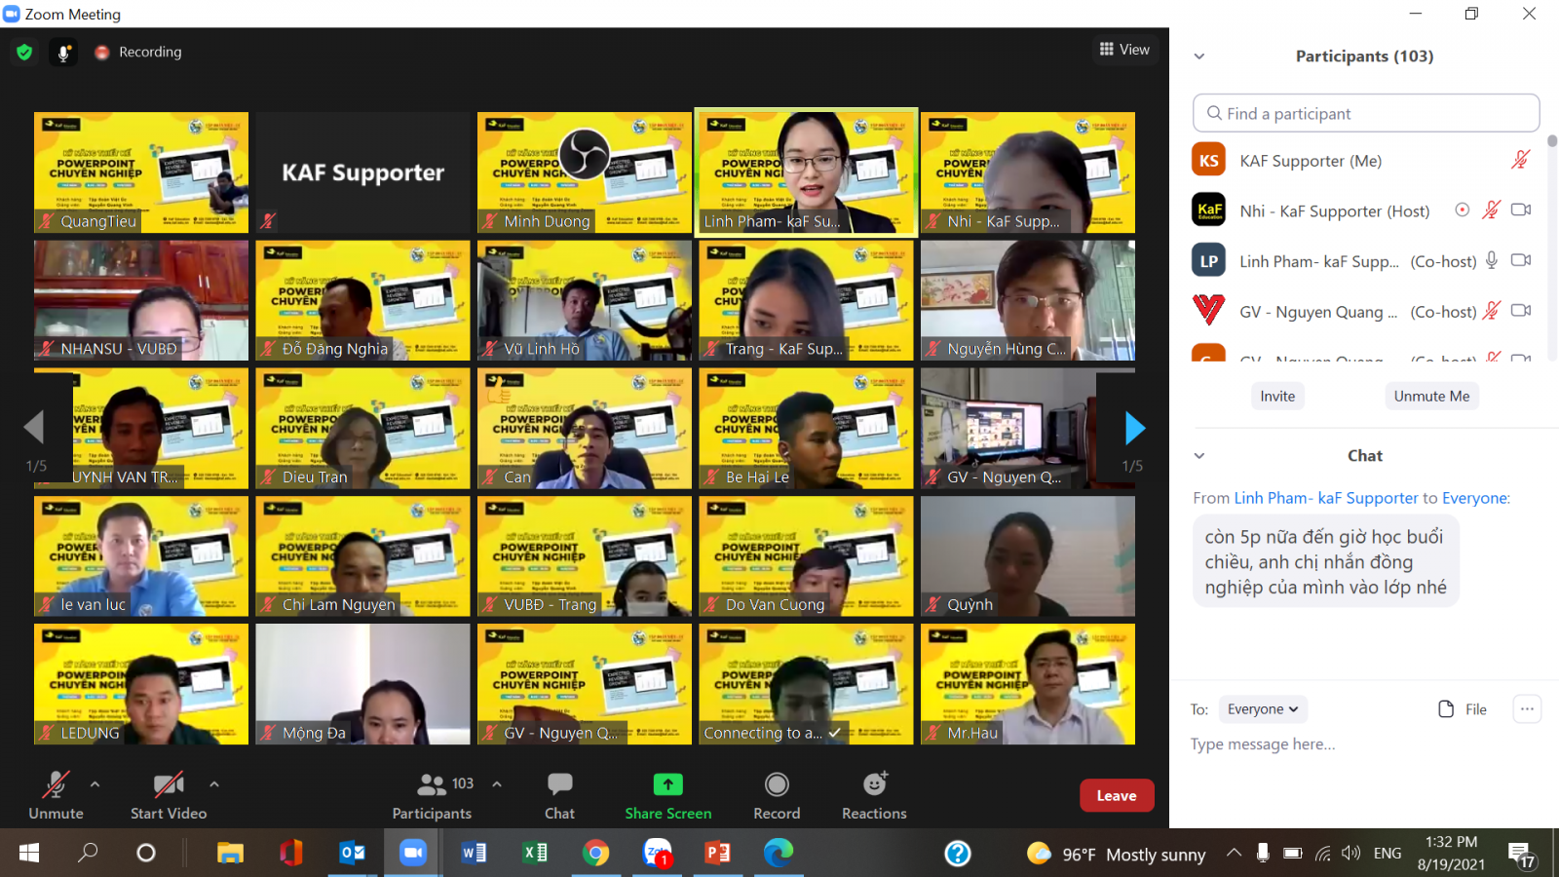This screenshot has height=877, width=1559.
Task: Click the Type message here field
Action: [1364, 744]
